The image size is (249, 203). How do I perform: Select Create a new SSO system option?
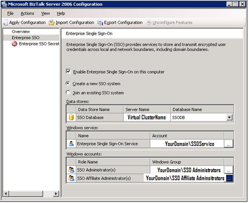point(68,83)
